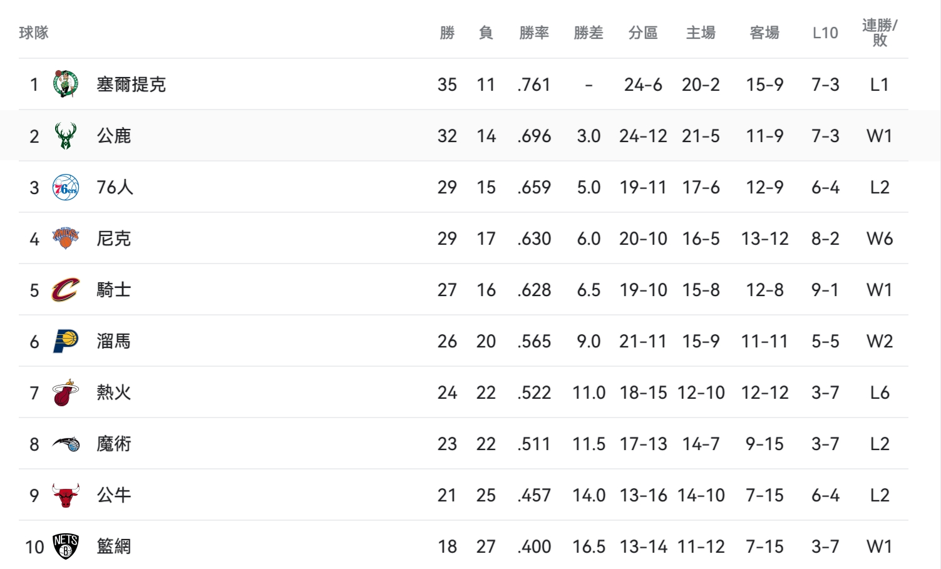
Task: Select the Brooklyn Nets shield logo
Action: tap(66, 546)
